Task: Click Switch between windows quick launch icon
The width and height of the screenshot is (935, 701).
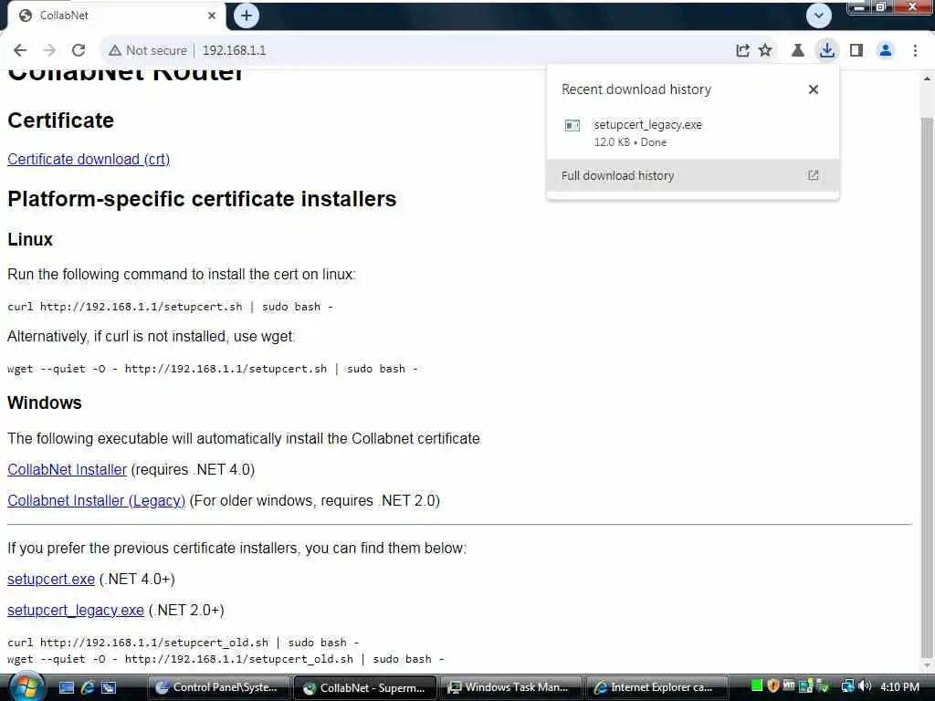Action: (x=109, y=687)
